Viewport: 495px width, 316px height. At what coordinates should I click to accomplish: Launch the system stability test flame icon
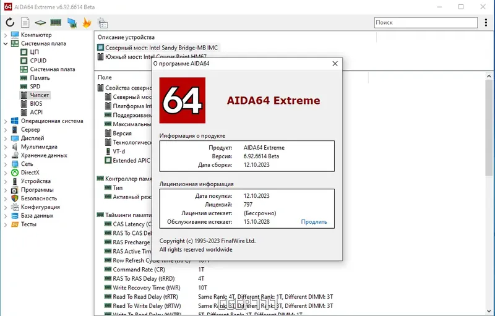click(x=87, y=23)
